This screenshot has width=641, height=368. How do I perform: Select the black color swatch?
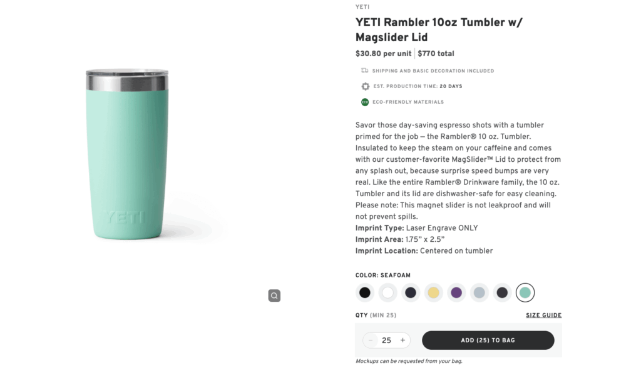[x=365, y=292]
